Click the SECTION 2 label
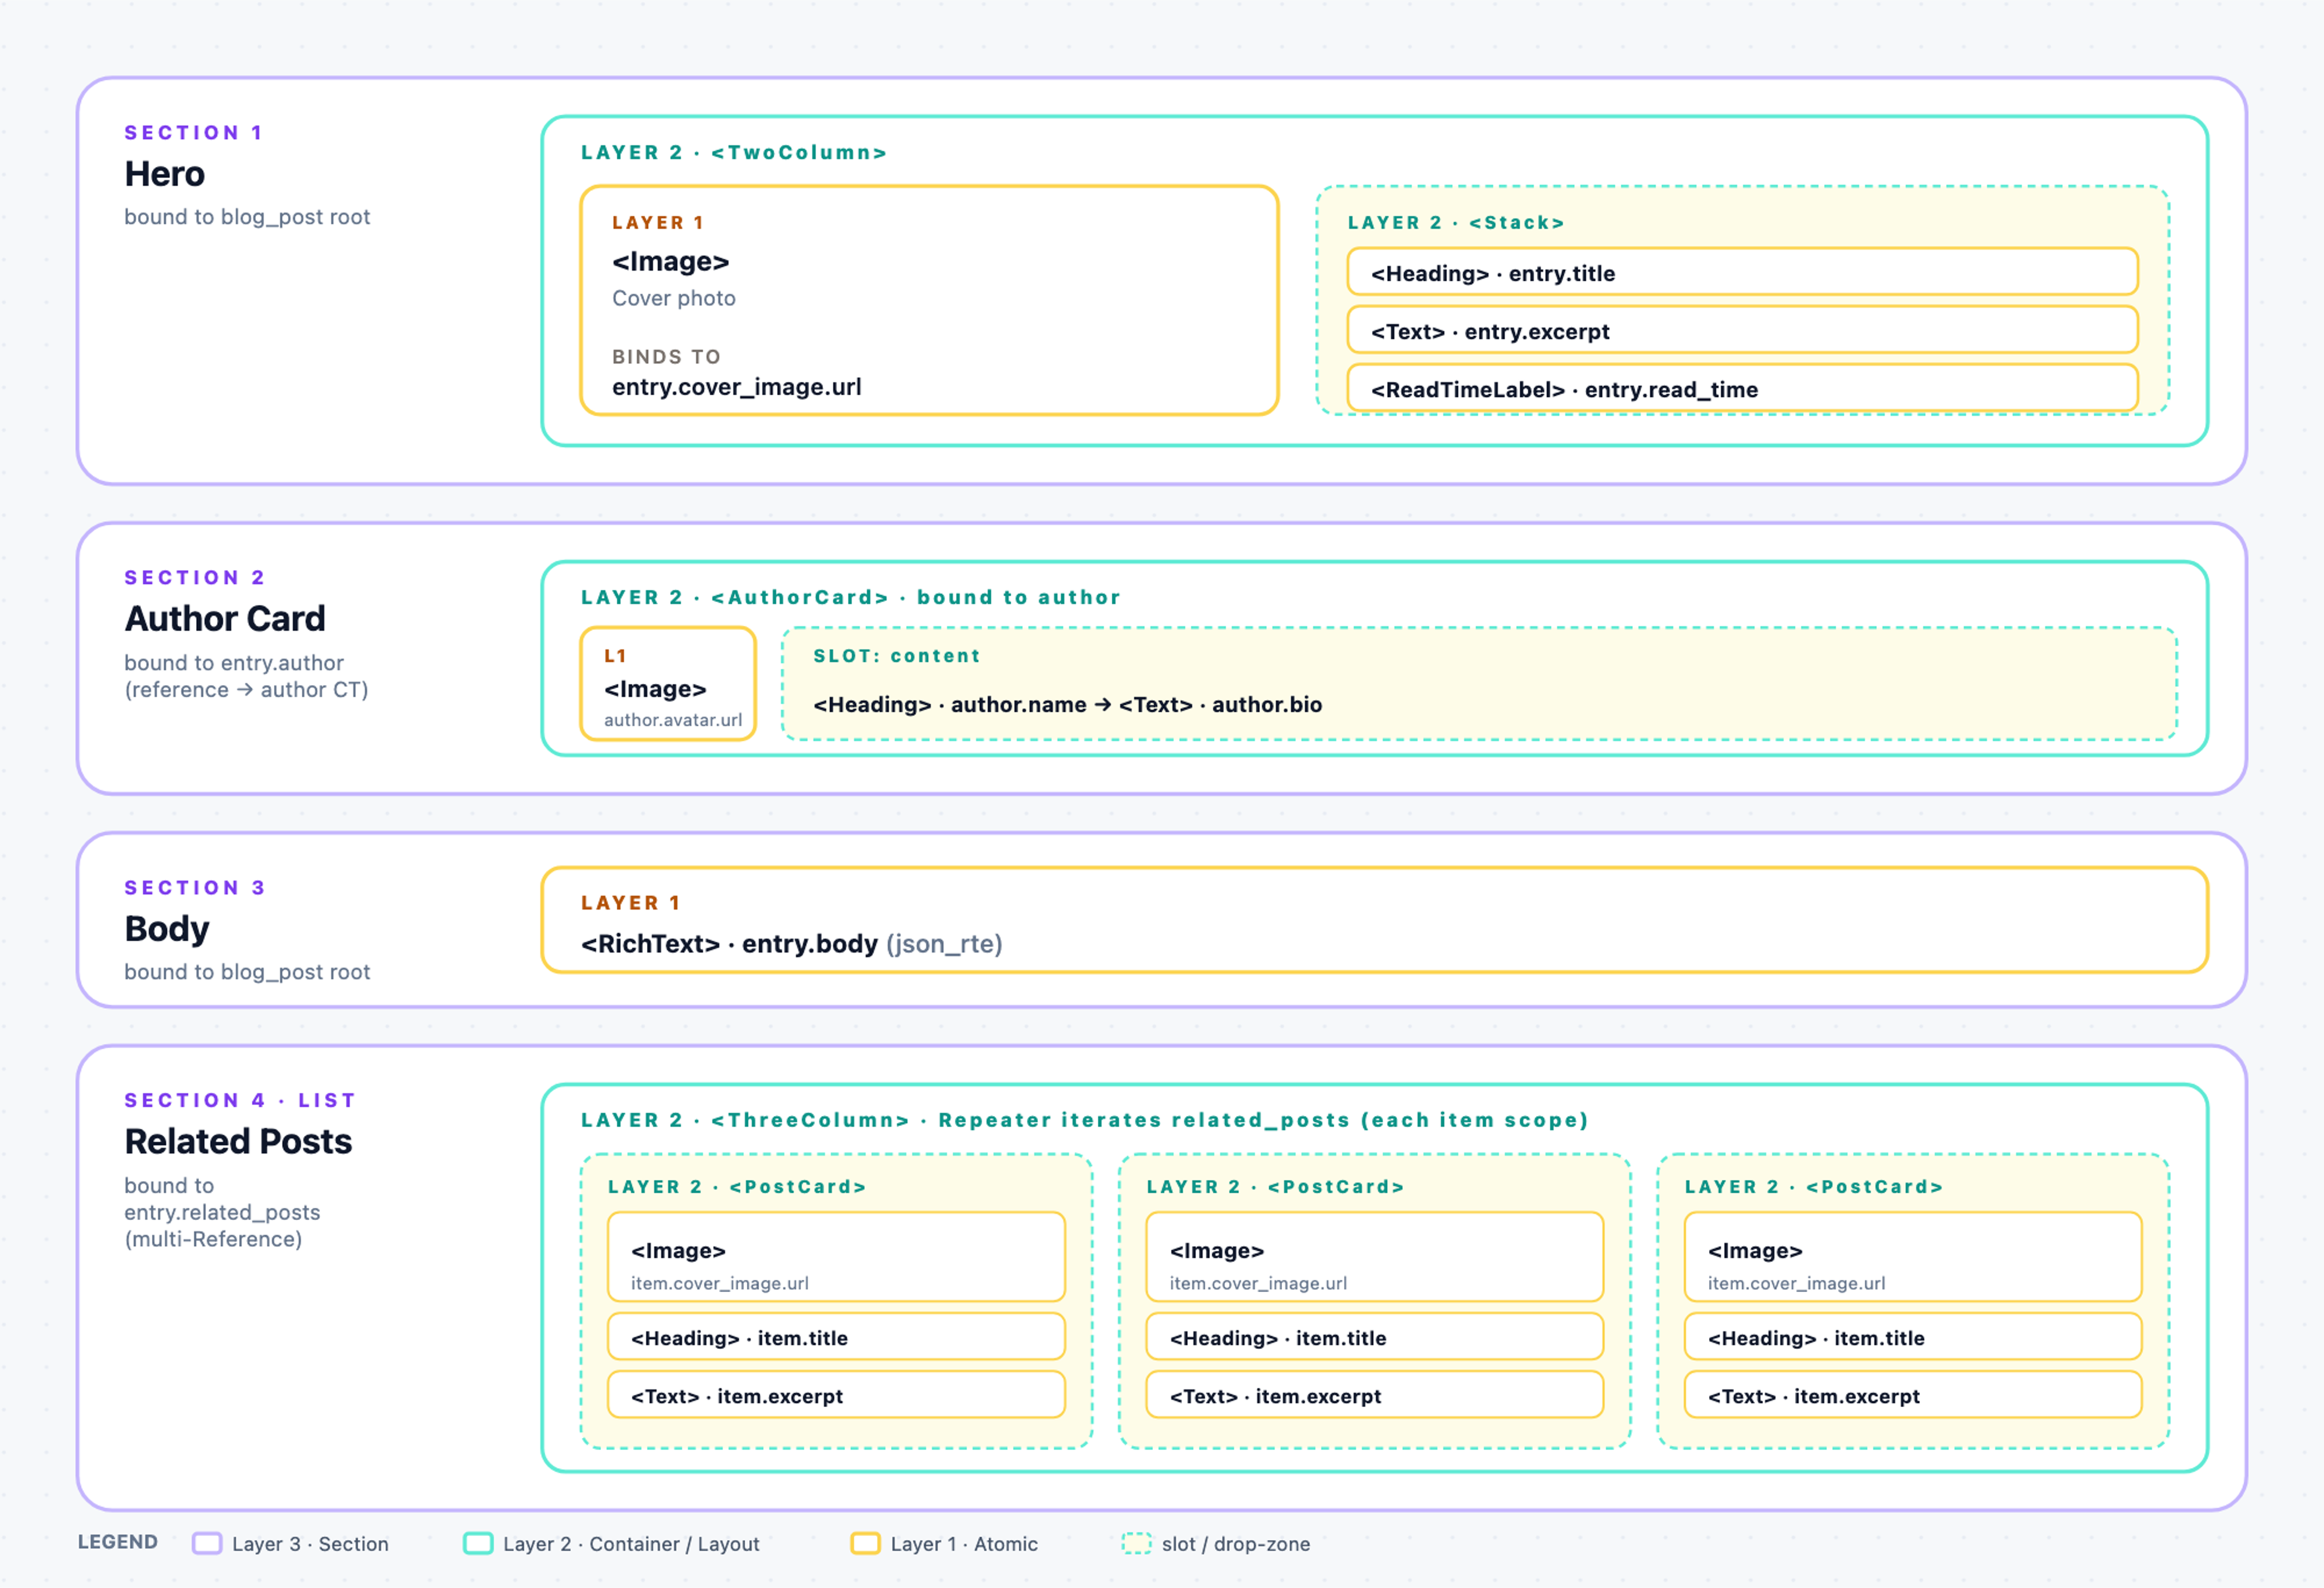Viewport: 2324px width, 1588px height. pos(195,577)
